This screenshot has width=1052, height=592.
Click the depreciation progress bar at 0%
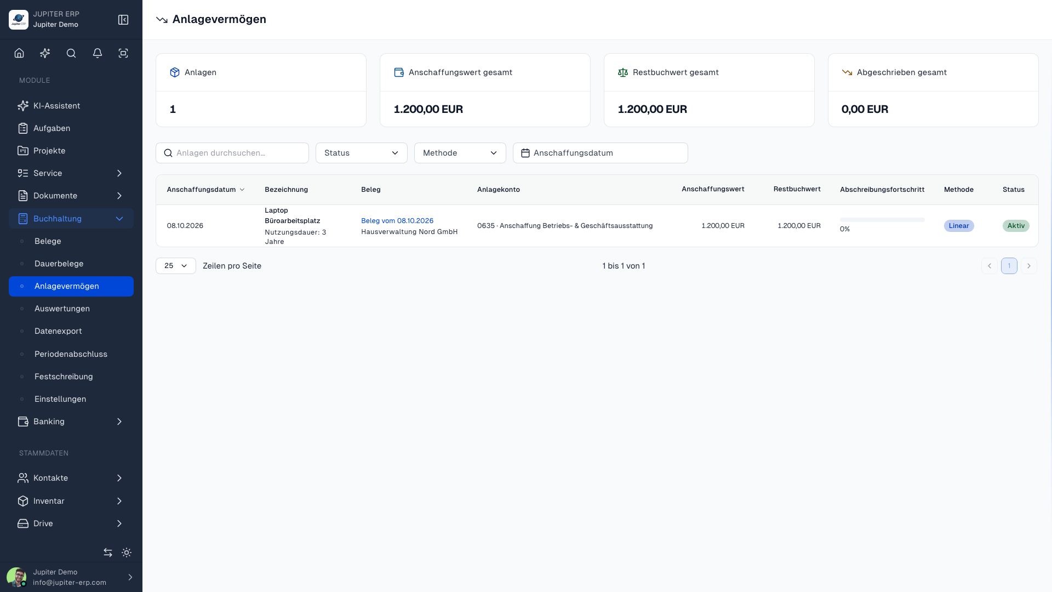click(882, 220)
